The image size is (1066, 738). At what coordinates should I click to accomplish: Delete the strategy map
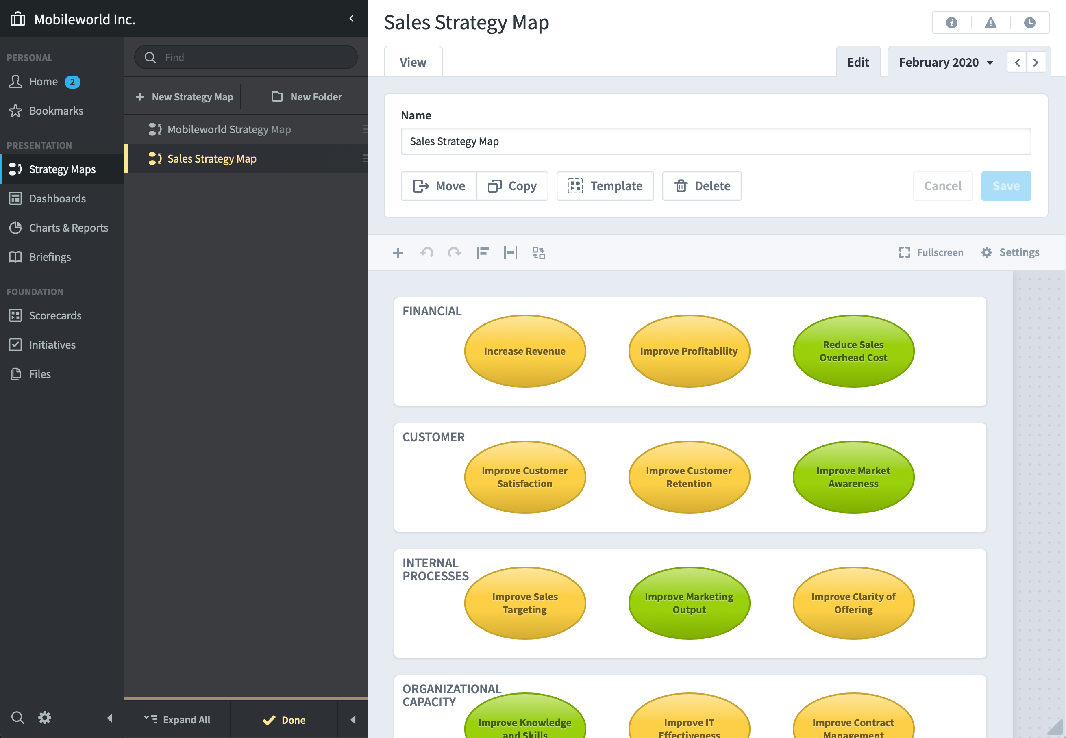click(702, 187)
